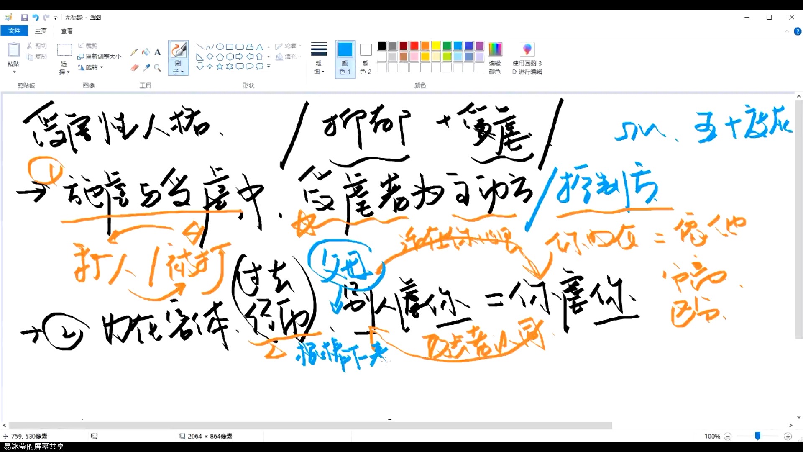803x452 pixels.
Task: Open the 填充 shape fill dropdown
Action: tap(288, 56)
